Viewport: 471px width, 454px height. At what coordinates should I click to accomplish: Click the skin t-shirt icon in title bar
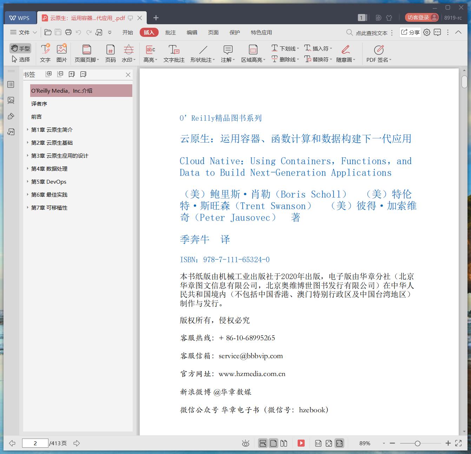[x=389, y=18]
